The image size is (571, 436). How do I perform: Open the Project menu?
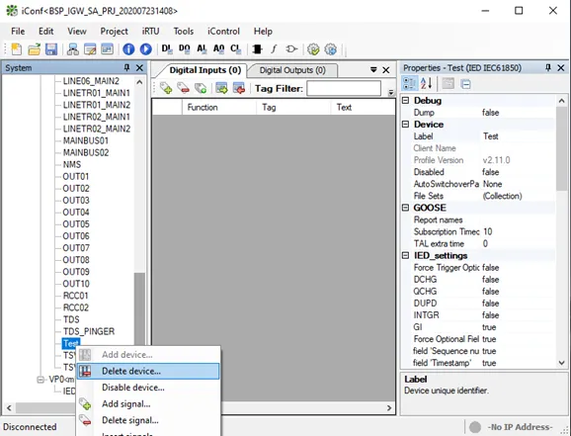click(x=114, y=32)
